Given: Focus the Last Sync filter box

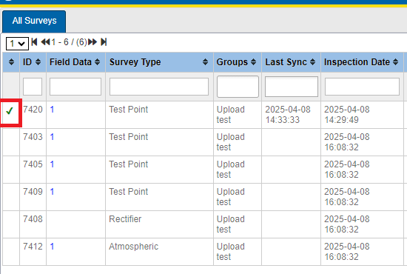Looking at the screenshot, I should click(292, 87).
